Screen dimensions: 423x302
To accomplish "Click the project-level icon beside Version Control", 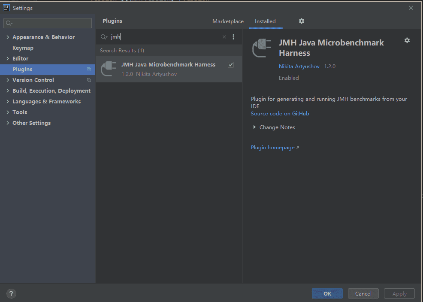I will click(89, 80).
